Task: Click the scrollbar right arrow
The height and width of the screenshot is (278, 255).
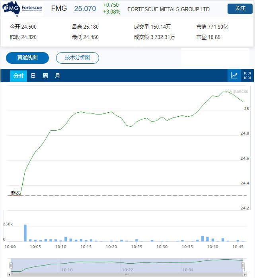Action: pyautogui.click(x=245, y=275)
